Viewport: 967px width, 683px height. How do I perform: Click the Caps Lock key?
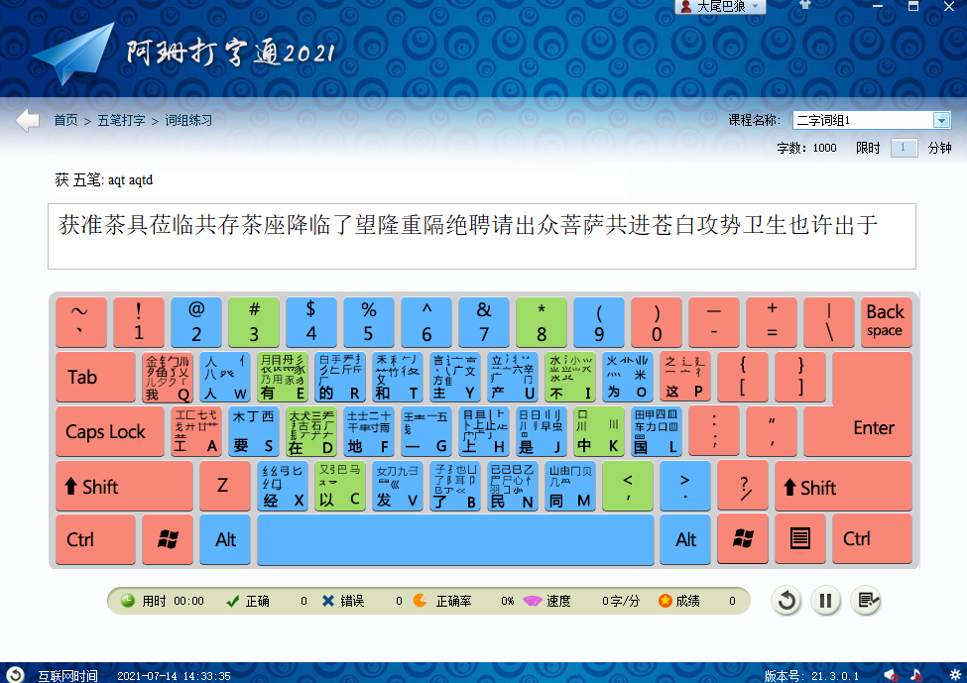click(x=110, y=431)
